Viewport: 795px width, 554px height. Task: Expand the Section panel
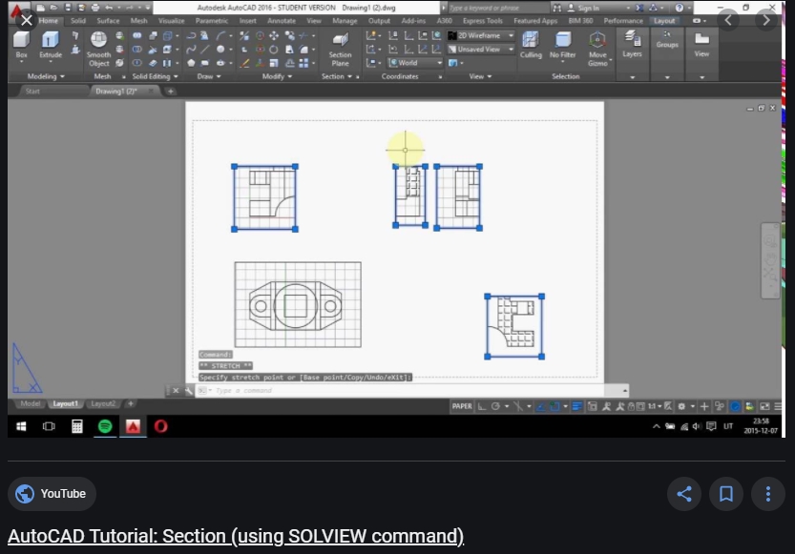point(337,76)
